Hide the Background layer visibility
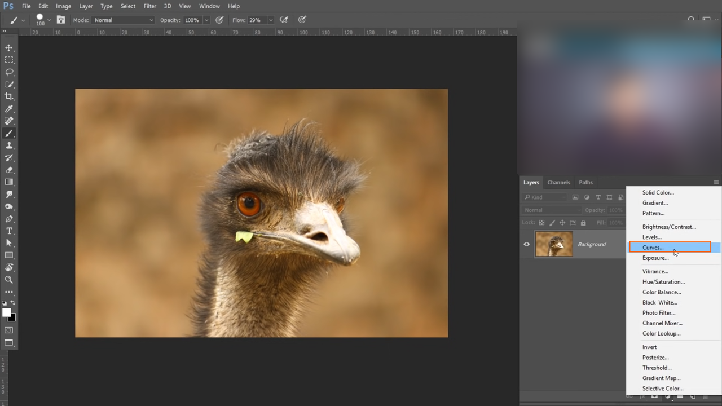This screenshot has width=722, height=406. click(x=526, y=244)
